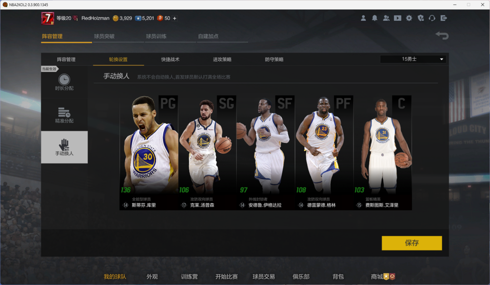Image resolution: width=490 pixels, height=285 pixels.
Task: Select the SF card 安德鲁.伊格达拉
Action: pyautogui.click(x=265, y=152)
